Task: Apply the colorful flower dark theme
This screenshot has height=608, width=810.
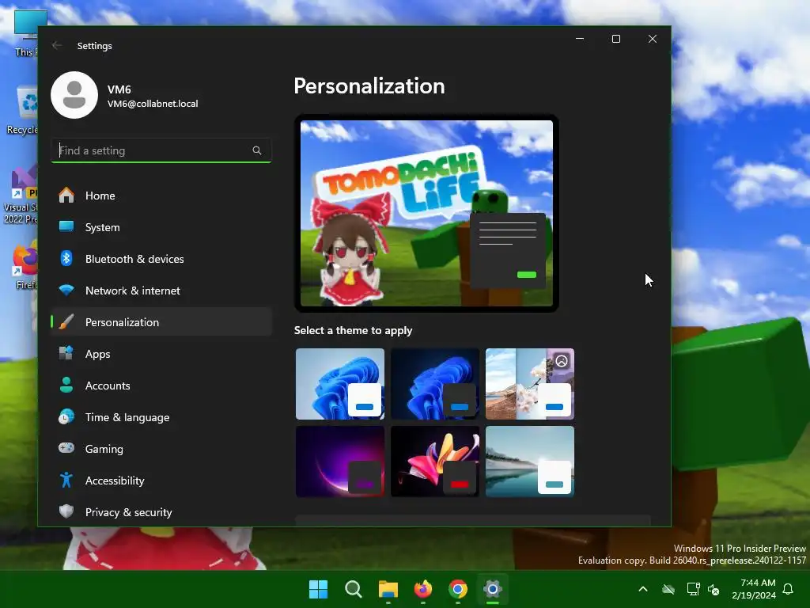Action: [x=435, y=462]
